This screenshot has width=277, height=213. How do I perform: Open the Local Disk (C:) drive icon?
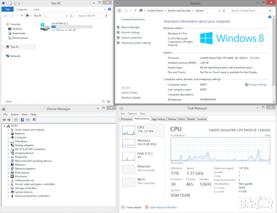click(x=45, y=27)
